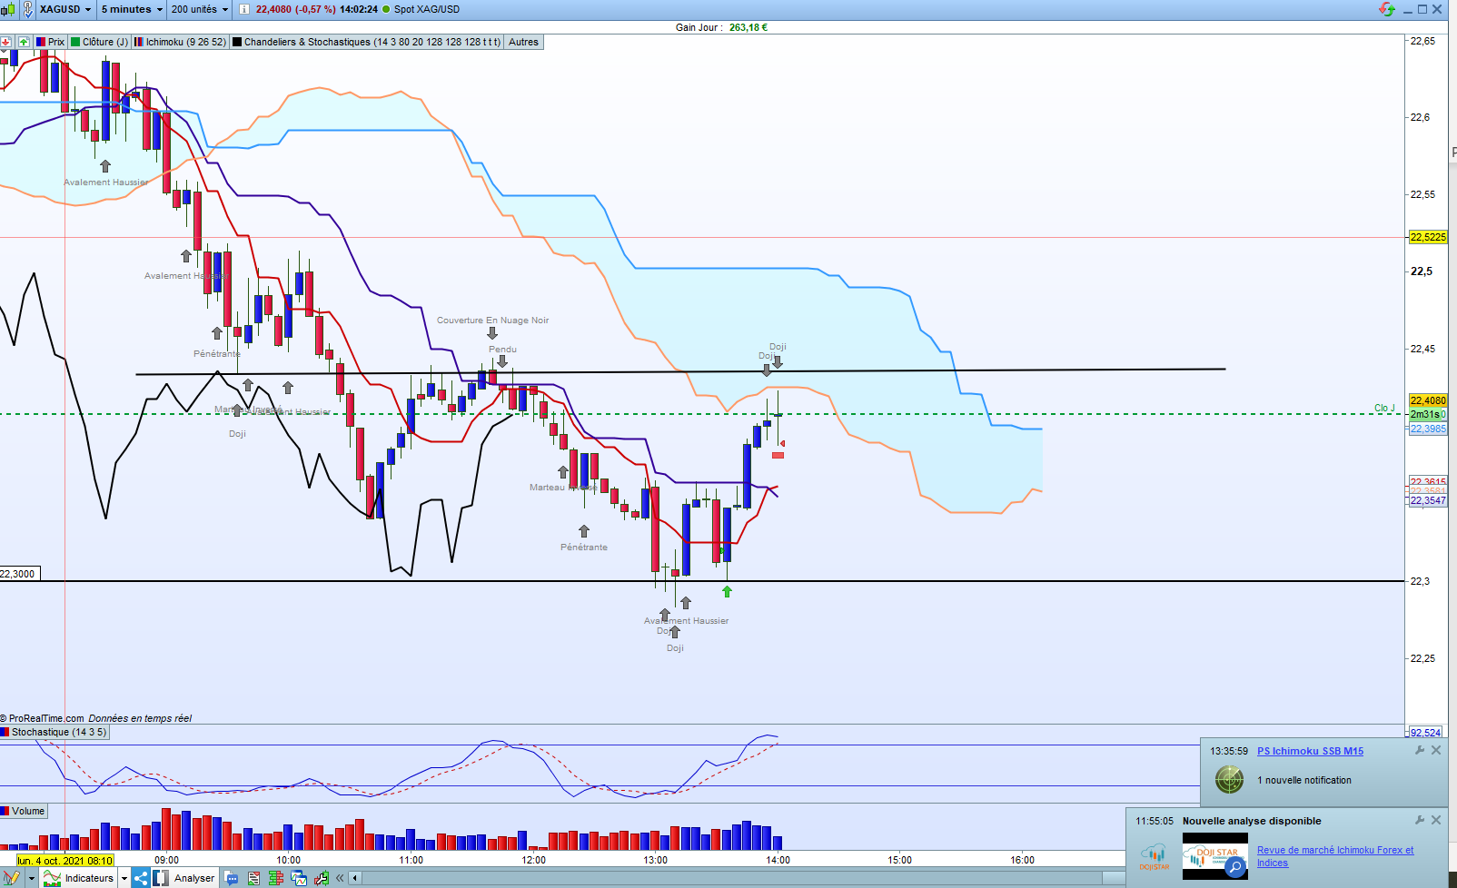Click the 22,3985 price axis label
The image size is (1457, 888).
click(1428, 429)
